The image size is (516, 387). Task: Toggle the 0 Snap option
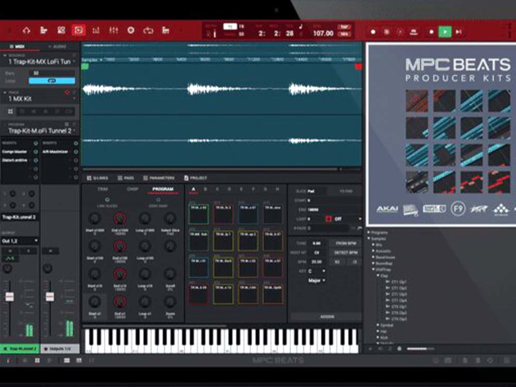click(x=158, y=200)
